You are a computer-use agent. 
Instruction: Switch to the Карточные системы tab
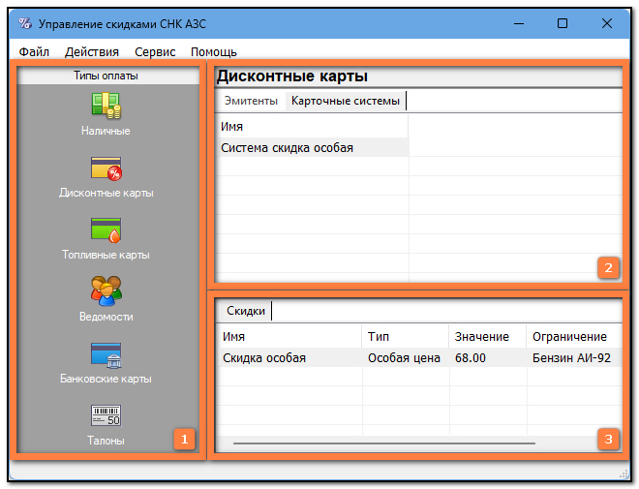(346, 101)
